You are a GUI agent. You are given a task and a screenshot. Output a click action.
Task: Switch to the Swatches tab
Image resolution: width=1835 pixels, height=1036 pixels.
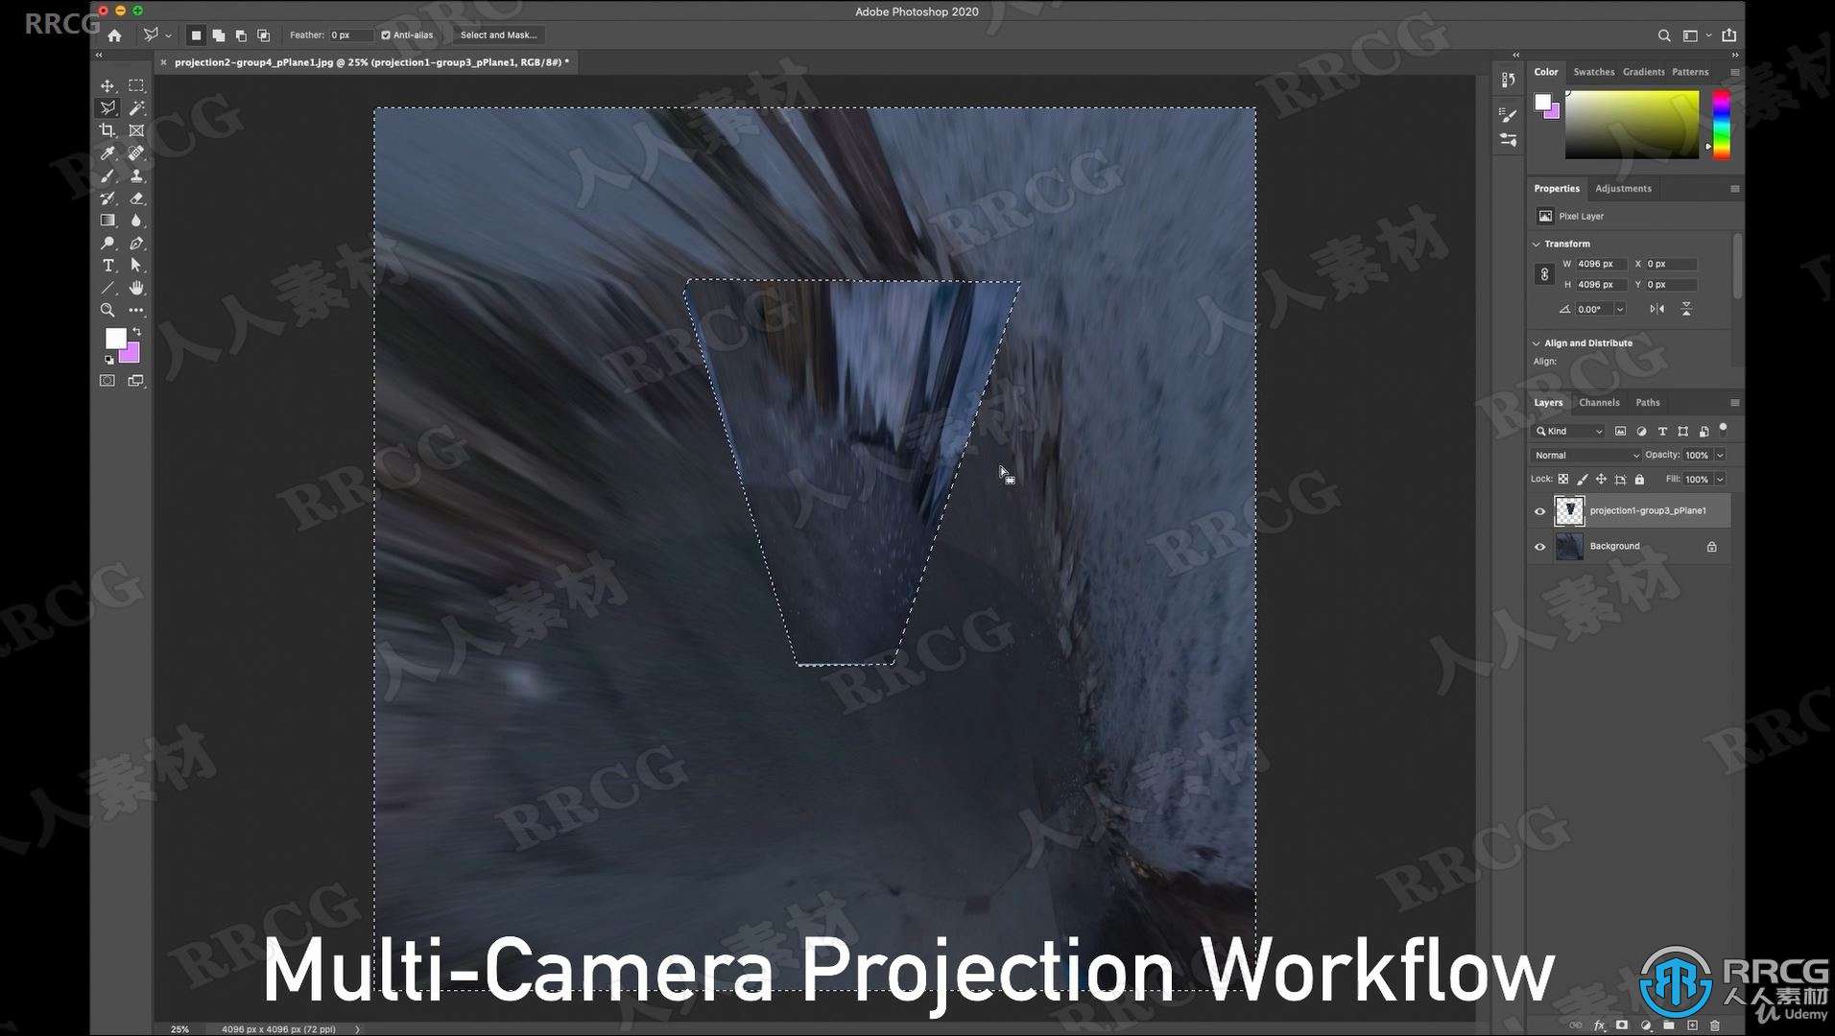coord(1593,72)
